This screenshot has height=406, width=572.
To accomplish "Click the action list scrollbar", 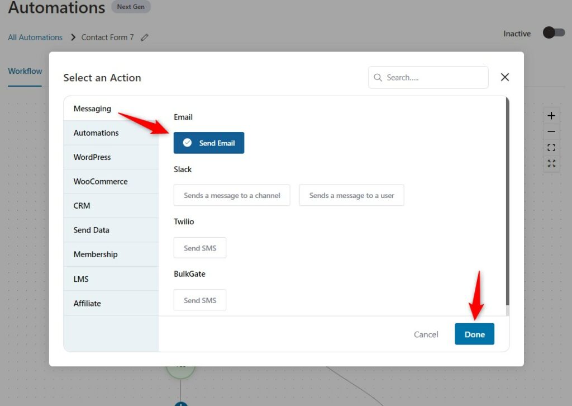I will (x=507, y=201).
